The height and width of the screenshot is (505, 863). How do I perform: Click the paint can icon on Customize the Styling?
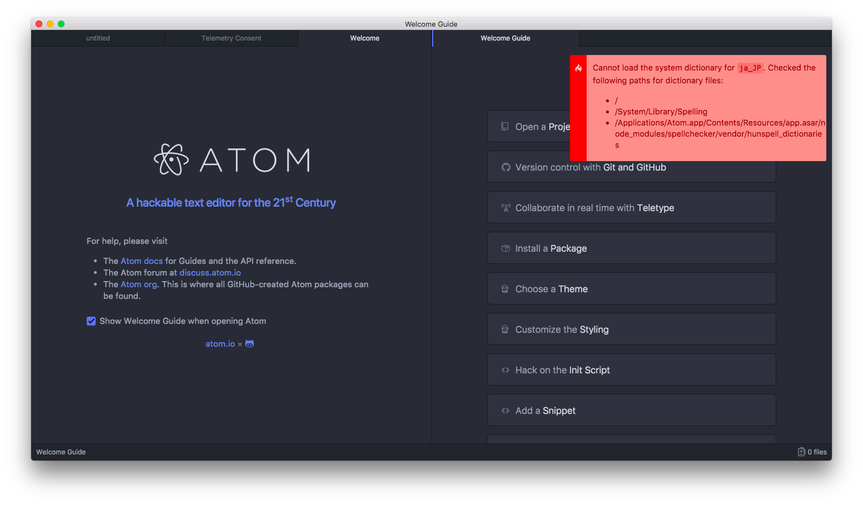coord(505,329)
